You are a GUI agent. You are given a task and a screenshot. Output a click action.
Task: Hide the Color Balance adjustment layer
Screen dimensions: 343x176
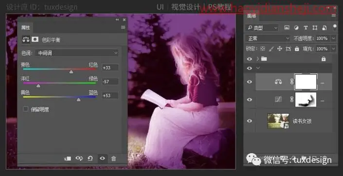coord(250,82)
